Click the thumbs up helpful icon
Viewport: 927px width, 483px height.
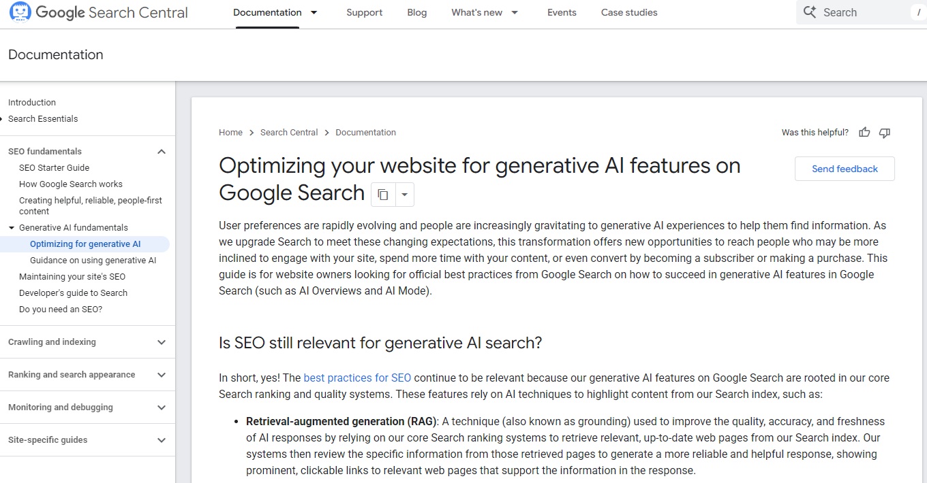pyautogui.click(x=864, y=133)
